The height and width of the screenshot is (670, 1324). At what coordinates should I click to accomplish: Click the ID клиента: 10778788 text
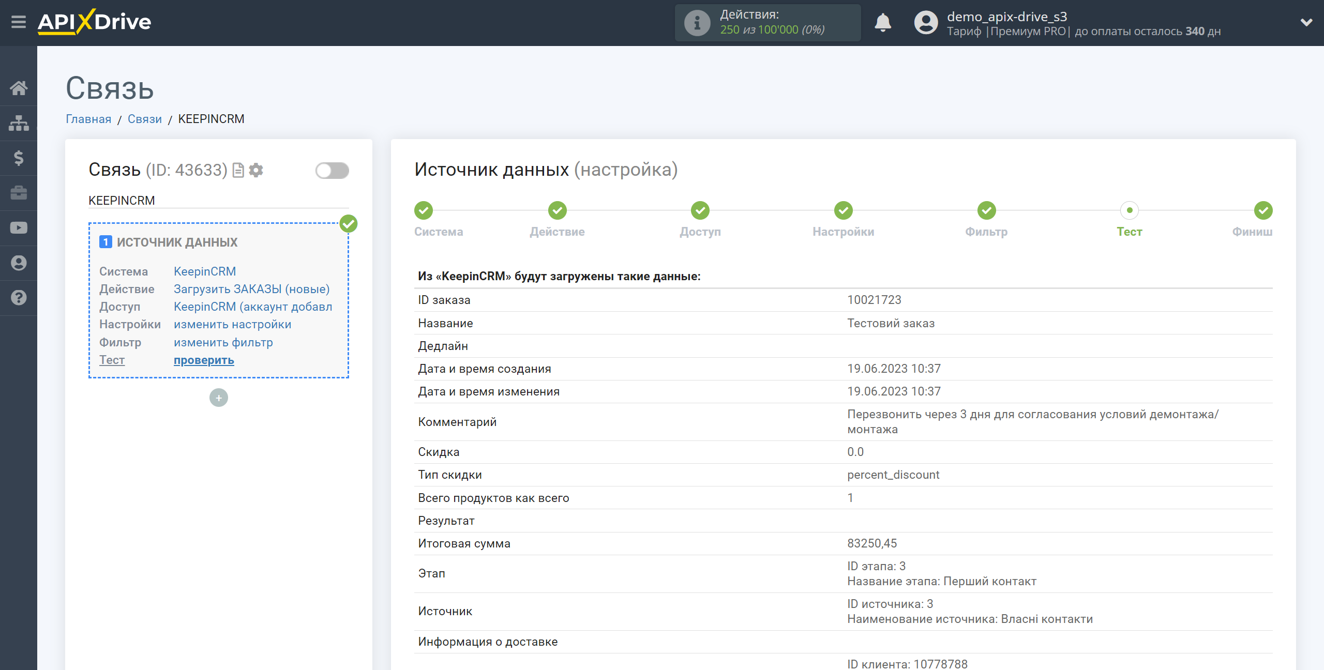pos(907,664)
